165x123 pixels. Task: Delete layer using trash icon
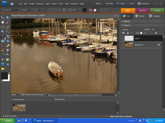(156, 33)
